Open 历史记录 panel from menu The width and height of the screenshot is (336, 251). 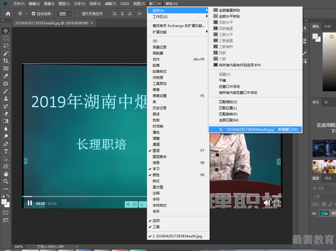[178, 108]
